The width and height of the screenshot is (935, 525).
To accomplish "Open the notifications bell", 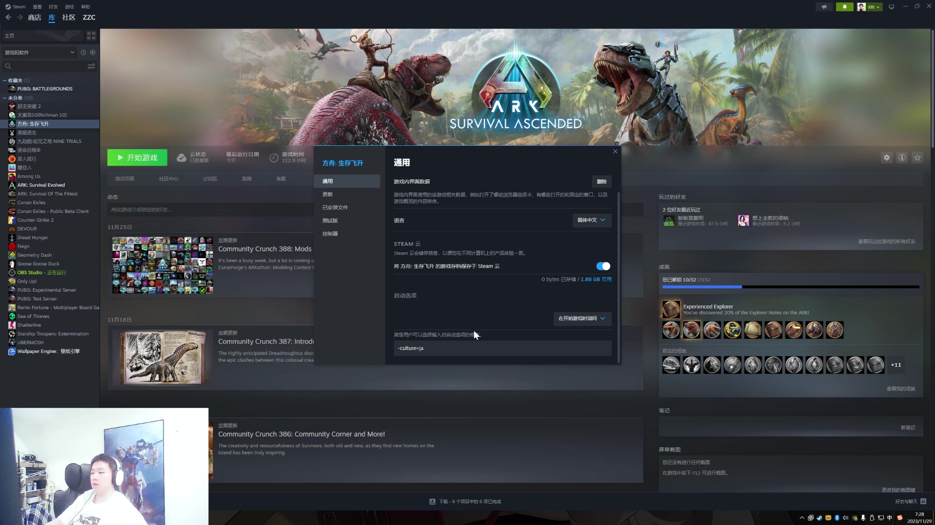I will (x=845, y=7).
